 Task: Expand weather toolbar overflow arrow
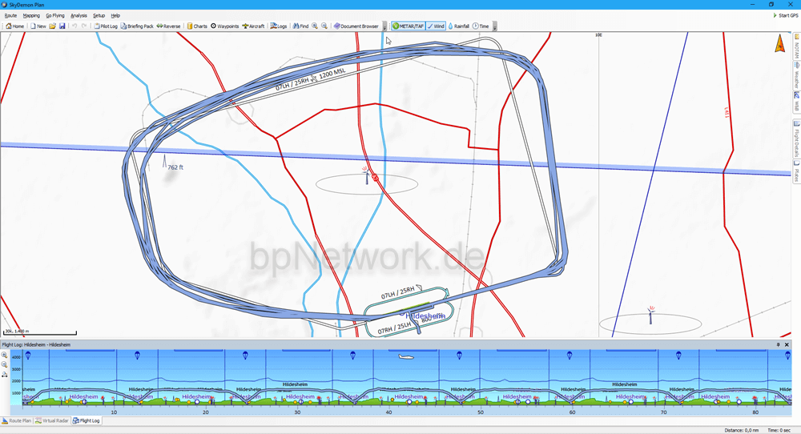494,26
